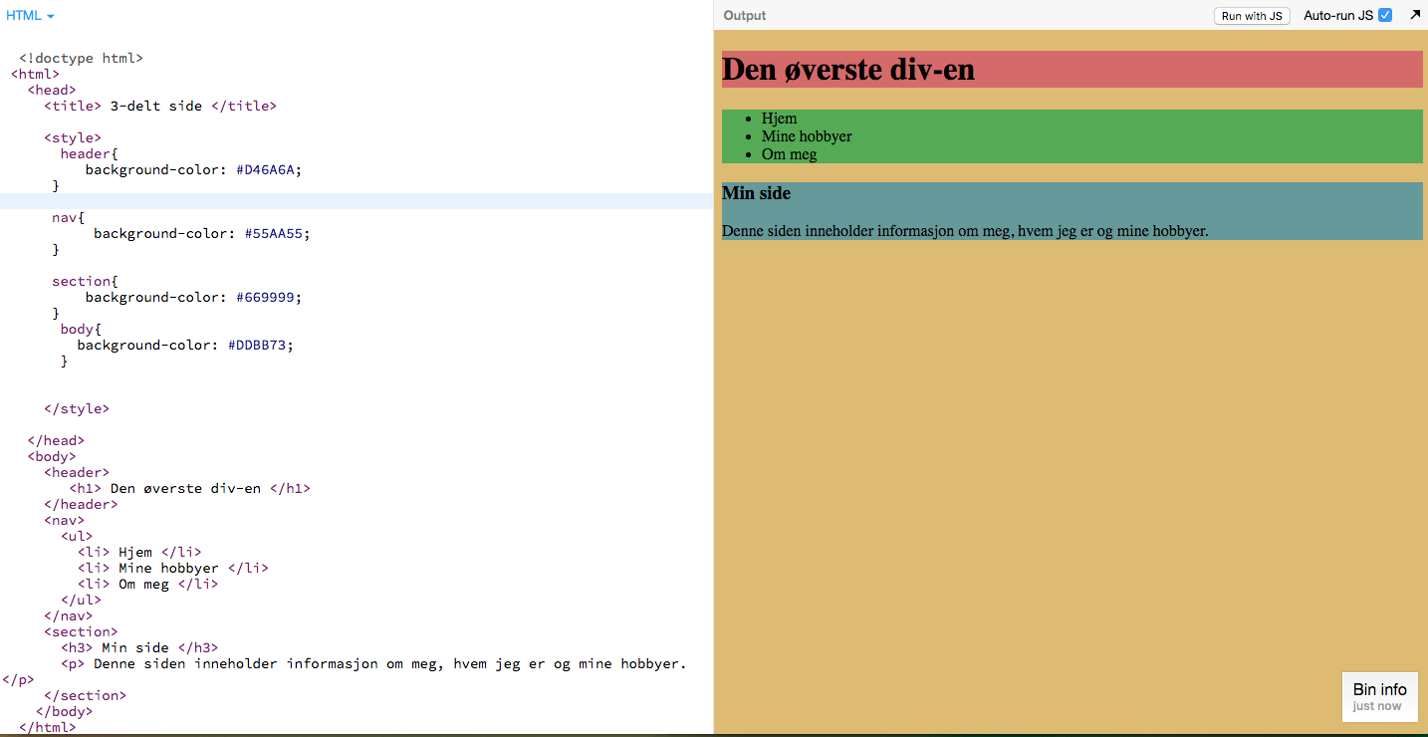Click Hjem list item in output
Screen dimensions: 1428x737
point(780,119)
